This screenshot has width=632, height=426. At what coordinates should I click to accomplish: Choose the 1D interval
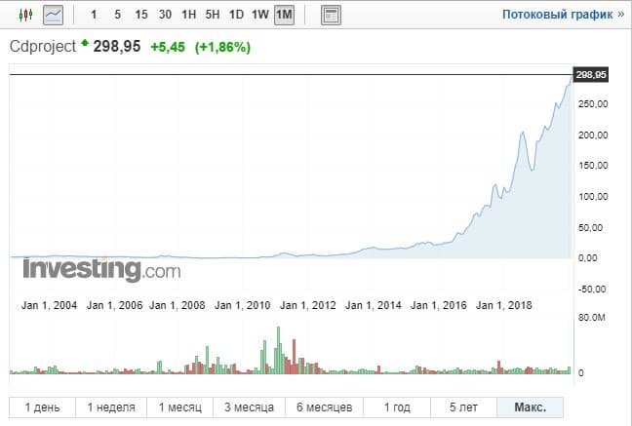[x=236, y=15]
